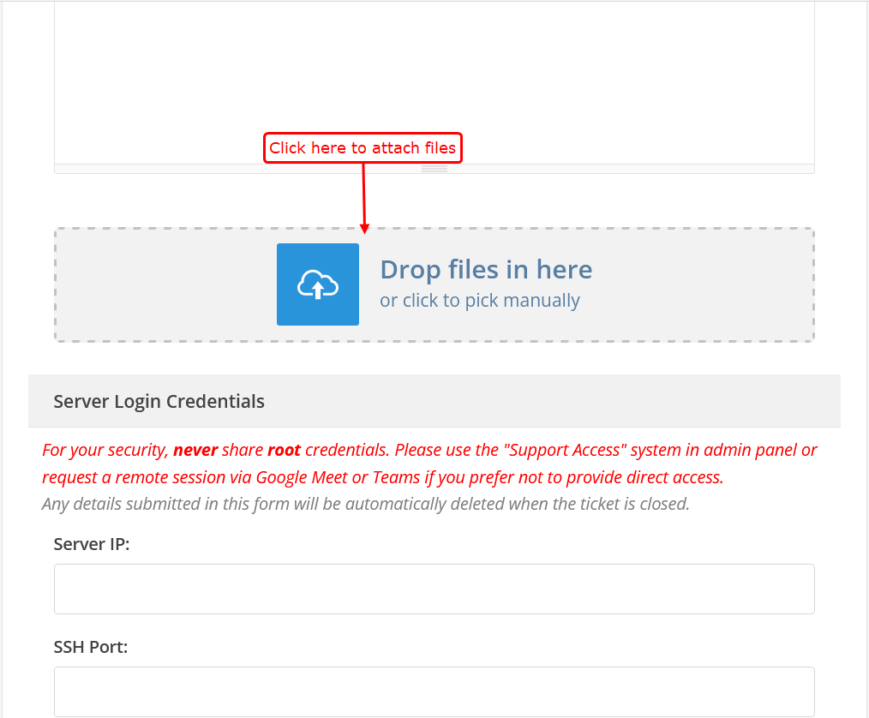Click the gray automatic deletion notice text
869x718 pixels.
tap(366, 504)
